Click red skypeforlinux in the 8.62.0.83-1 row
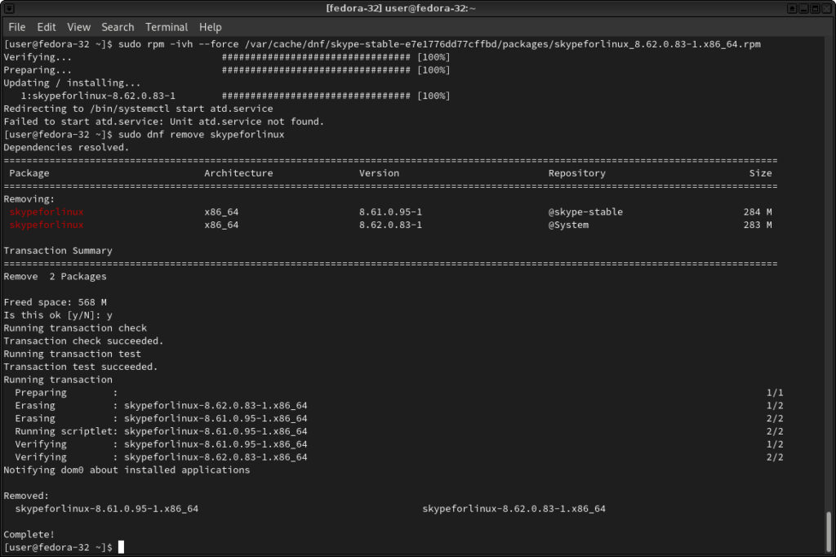This screenshot has height=557, width=836. (x=47, y=225)
